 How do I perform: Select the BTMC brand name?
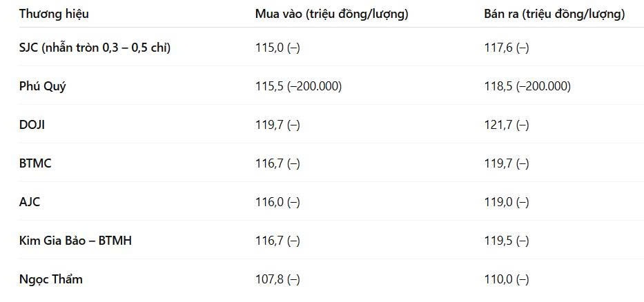coord(35,163)
